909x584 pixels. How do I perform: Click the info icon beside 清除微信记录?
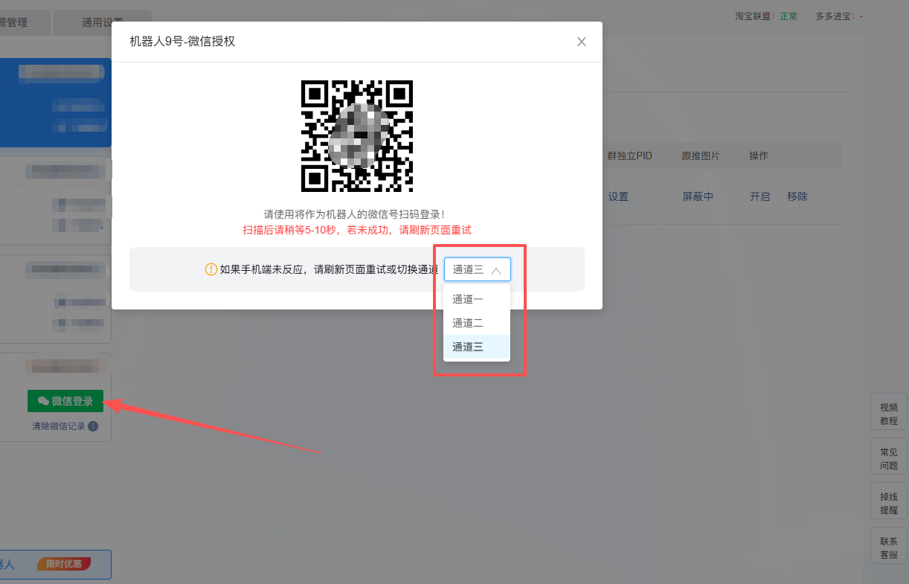click(93, 426)
